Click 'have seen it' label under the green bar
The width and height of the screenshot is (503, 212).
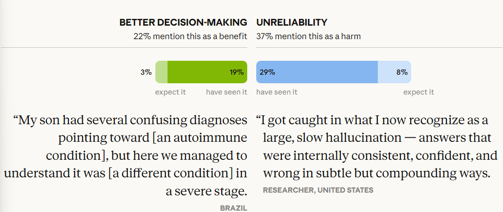(227, 92)
